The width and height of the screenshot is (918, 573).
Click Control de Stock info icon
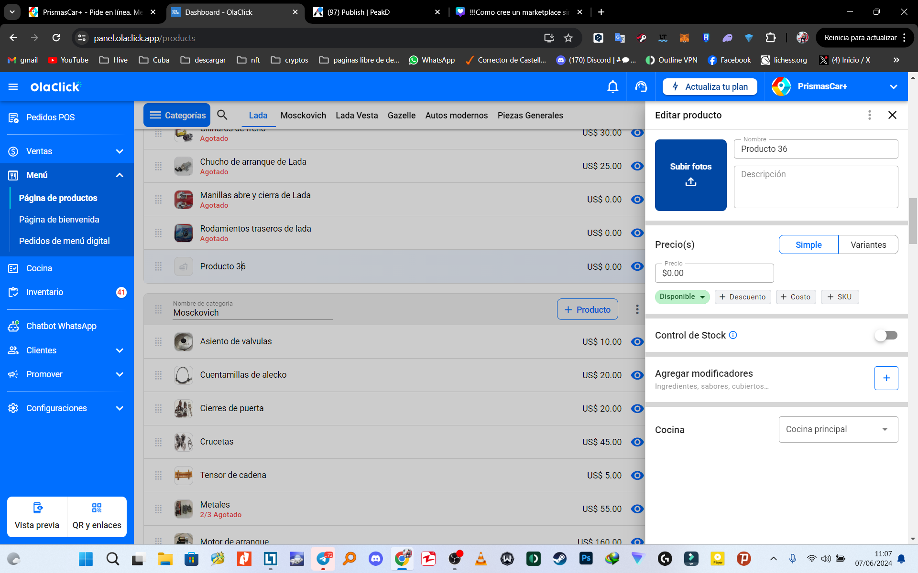[x=733, y=335]
